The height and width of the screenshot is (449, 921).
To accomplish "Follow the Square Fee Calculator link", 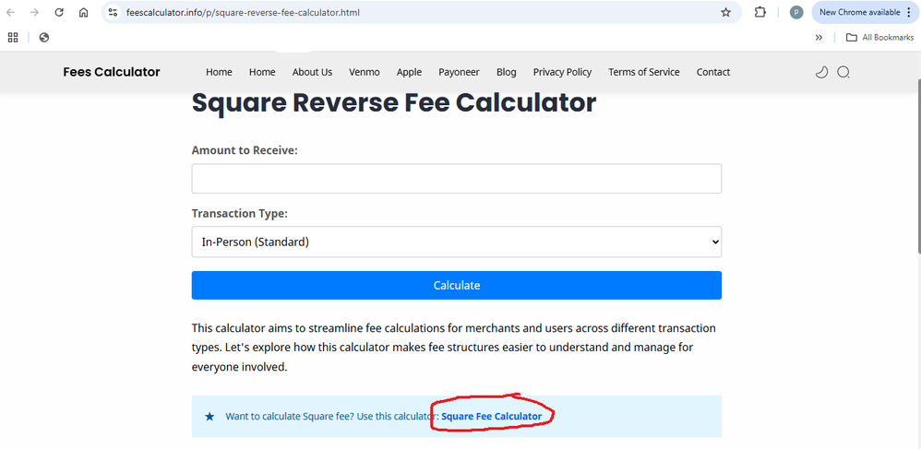I will [x=491, y=417].
